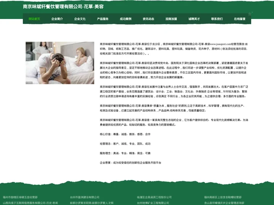The height and width of the screenshot is (205, 274).
Task: Click the faint star icon near header
Action: (x=250, y=14)
